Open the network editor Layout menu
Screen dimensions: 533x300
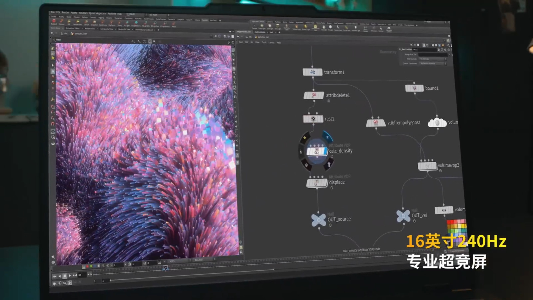click(x=271, y=43)
